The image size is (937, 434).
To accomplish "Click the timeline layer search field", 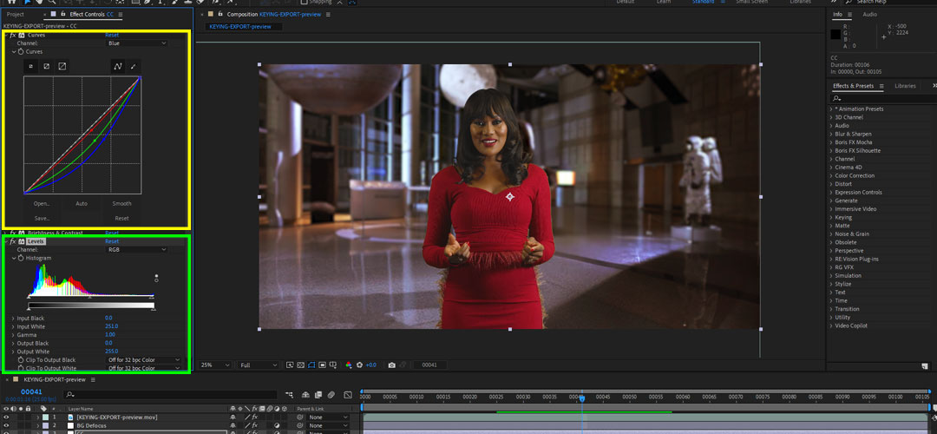I will click(x=172, y=395).
